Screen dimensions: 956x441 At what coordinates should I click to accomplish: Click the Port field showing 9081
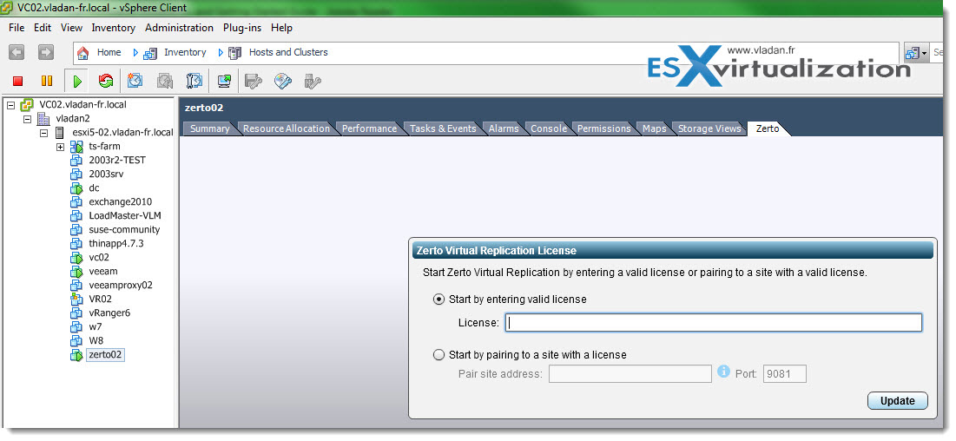point(785,373)
